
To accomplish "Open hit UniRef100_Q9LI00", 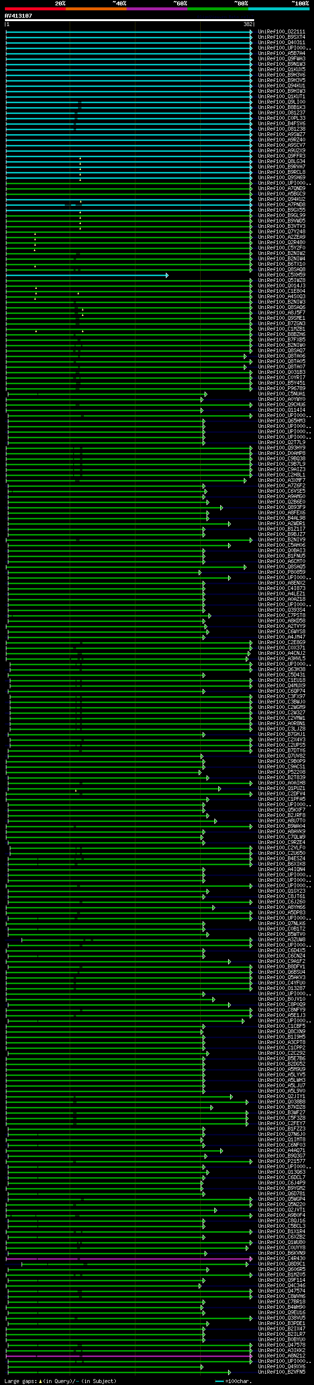I will click(x=282, y=102).
